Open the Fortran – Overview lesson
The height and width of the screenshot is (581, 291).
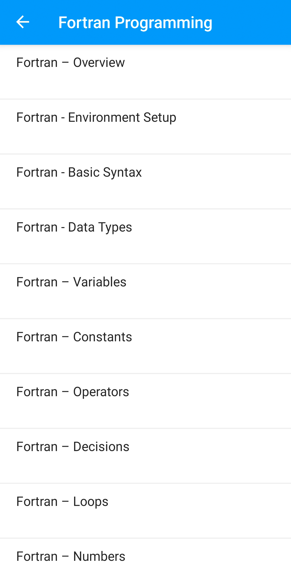pyautogui.click(x=71, y=63)
